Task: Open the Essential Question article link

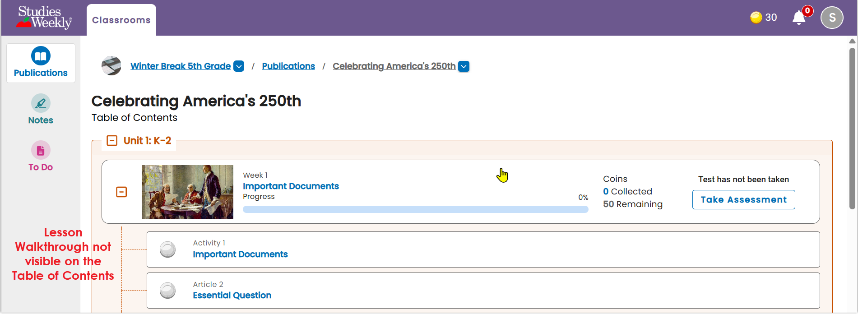Action: [x=232, y=296]
